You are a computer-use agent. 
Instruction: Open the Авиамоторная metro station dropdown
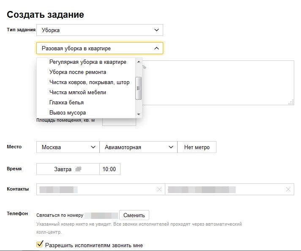tap(138, 147)
